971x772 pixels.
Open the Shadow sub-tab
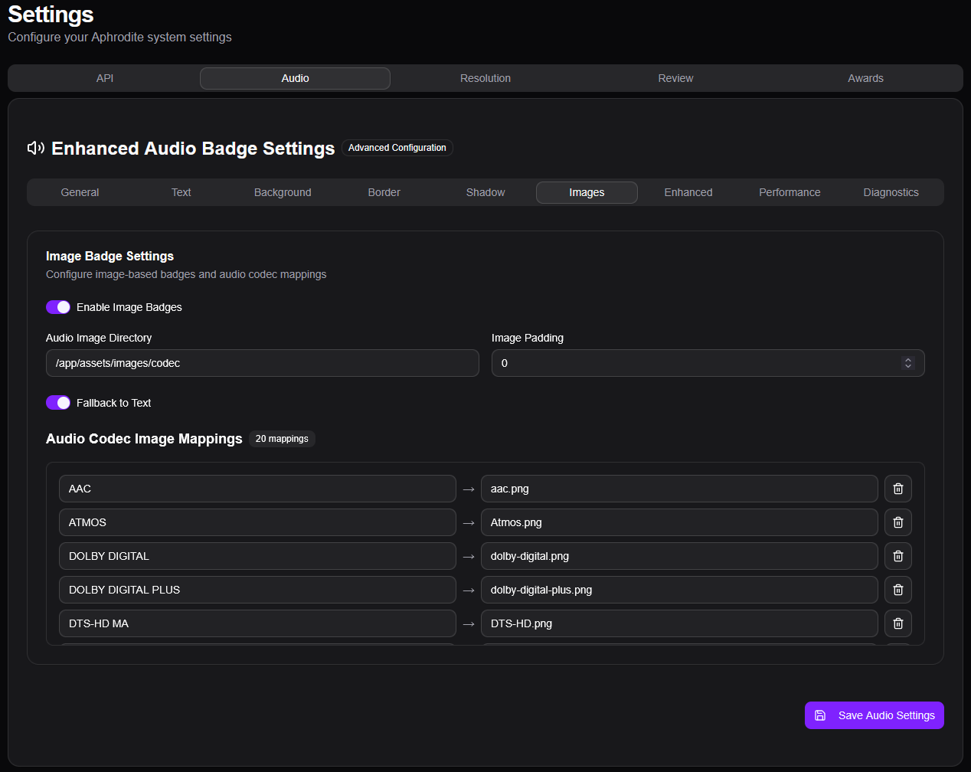(x=485, y=192)
